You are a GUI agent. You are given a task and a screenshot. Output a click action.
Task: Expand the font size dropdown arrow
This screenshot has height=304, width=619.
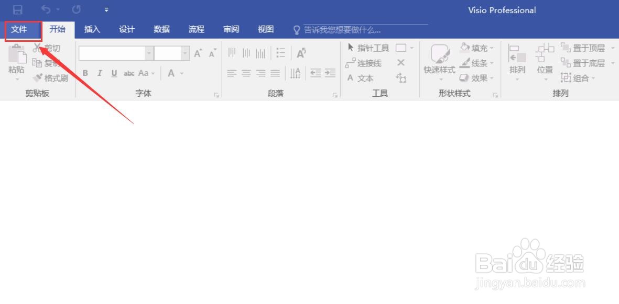[185, 53]
